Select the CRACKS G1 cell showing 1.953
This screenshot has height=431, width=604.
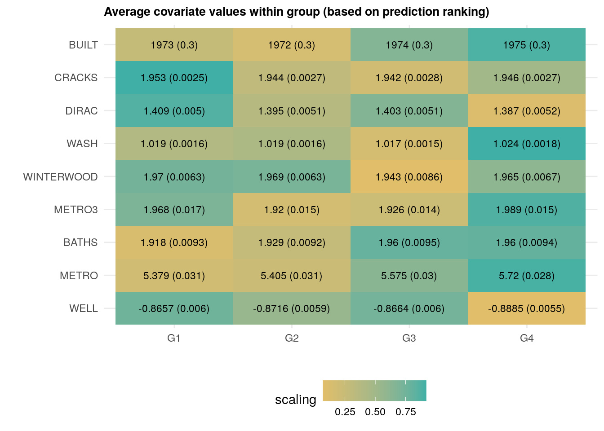pyautogui.click(x=174, y=78)
